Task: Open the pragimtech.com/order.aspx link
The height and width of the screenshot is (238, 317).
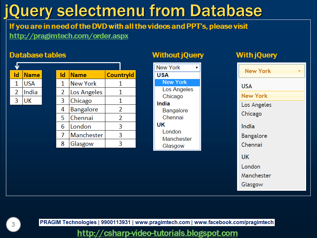Action: (69, 36)
